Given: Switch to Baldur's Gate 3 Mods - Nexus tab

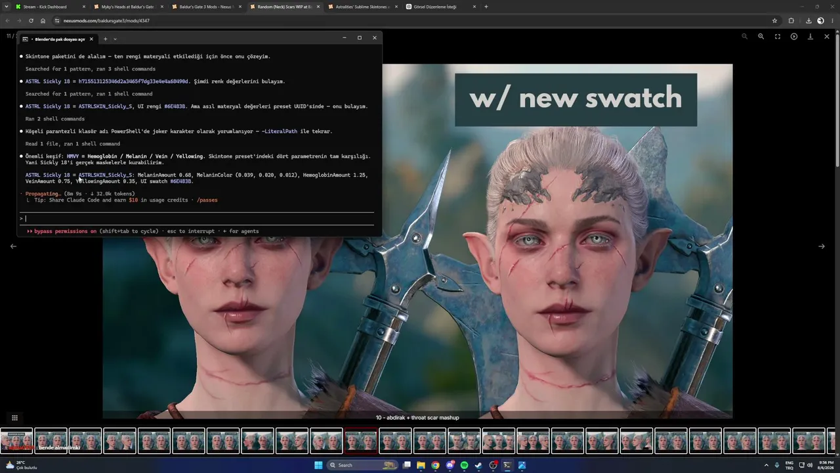Looking at the screenshot, I should click(x=206, y=7).
